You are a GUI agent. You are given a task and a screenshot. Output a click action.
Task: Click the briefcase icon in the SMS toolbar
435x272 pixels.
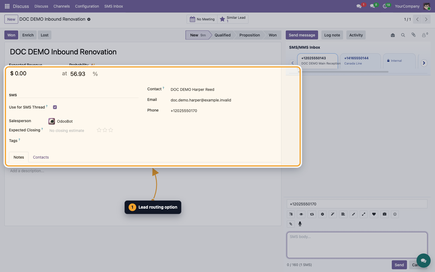pos(384,214)
